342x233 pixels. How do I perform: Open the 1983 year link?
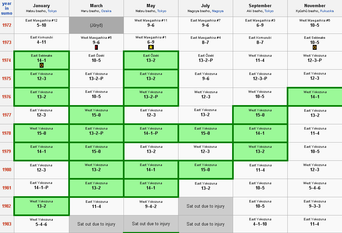pyautogui.click(x=7, y=224)
